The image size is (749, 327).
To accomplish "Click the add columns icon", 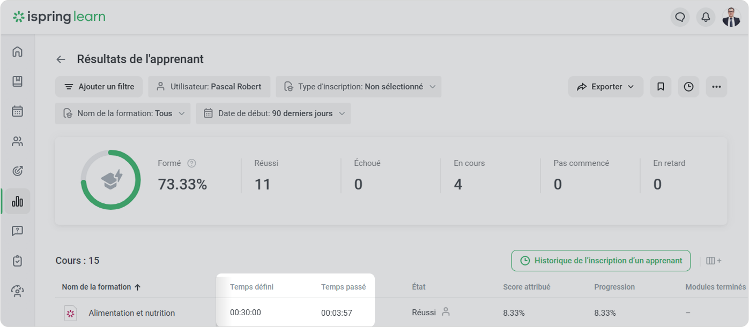I will click(714, 261).
